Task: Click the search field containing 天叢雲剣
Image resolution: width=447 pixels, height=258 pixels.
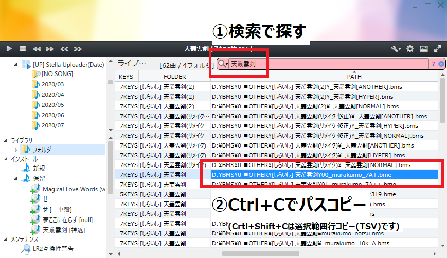Action: point(328,64)
